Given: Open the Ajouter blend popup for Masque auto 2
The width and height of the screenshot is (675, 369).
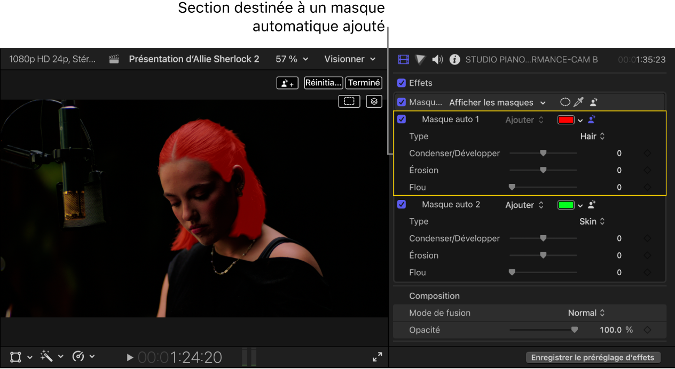Looking at the screenshot, I should pos(524,205).
